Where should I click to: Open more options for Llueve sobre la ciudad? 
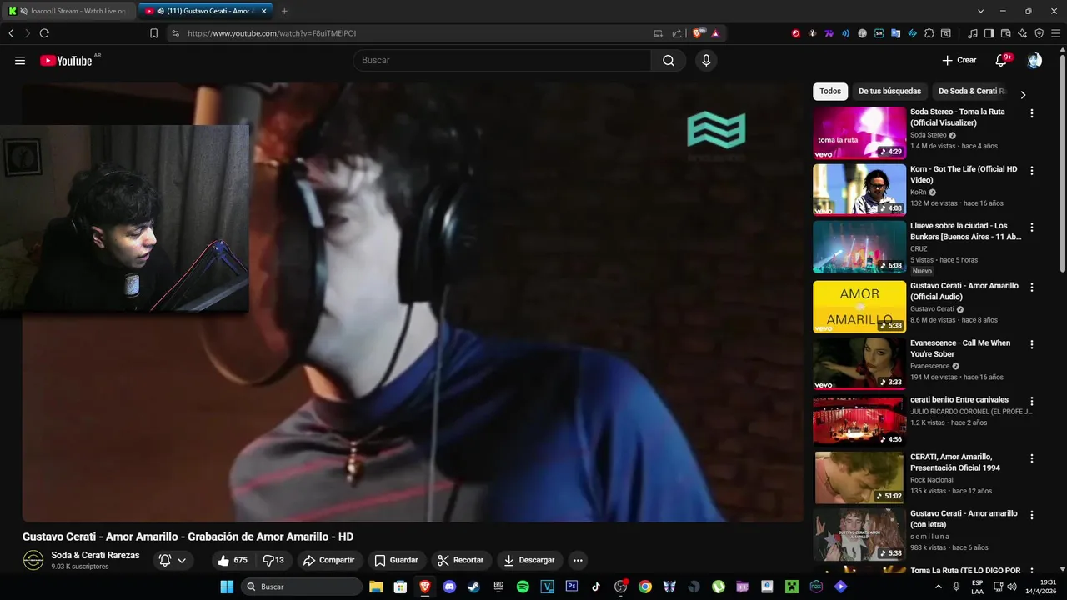point(1032,227)
